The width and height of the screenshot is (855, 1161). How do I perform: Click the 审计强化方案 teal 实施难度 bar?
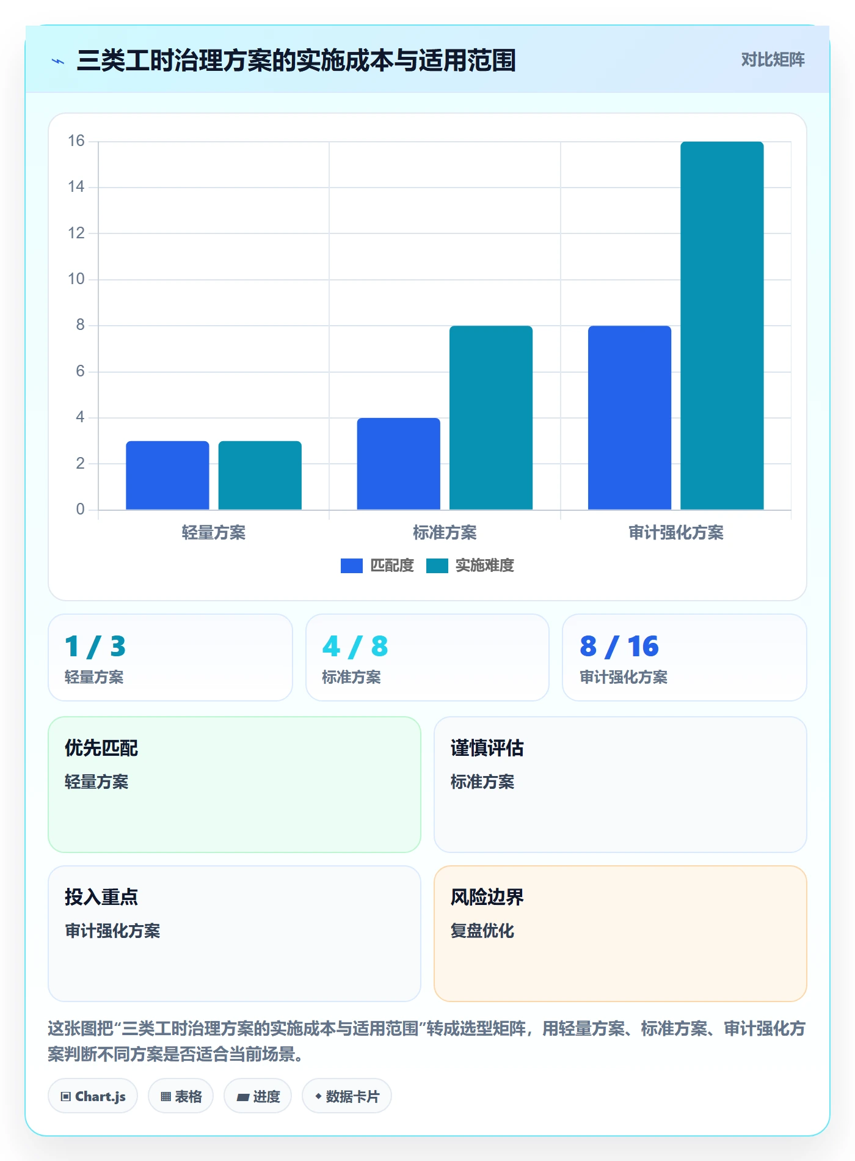(722, 326)
